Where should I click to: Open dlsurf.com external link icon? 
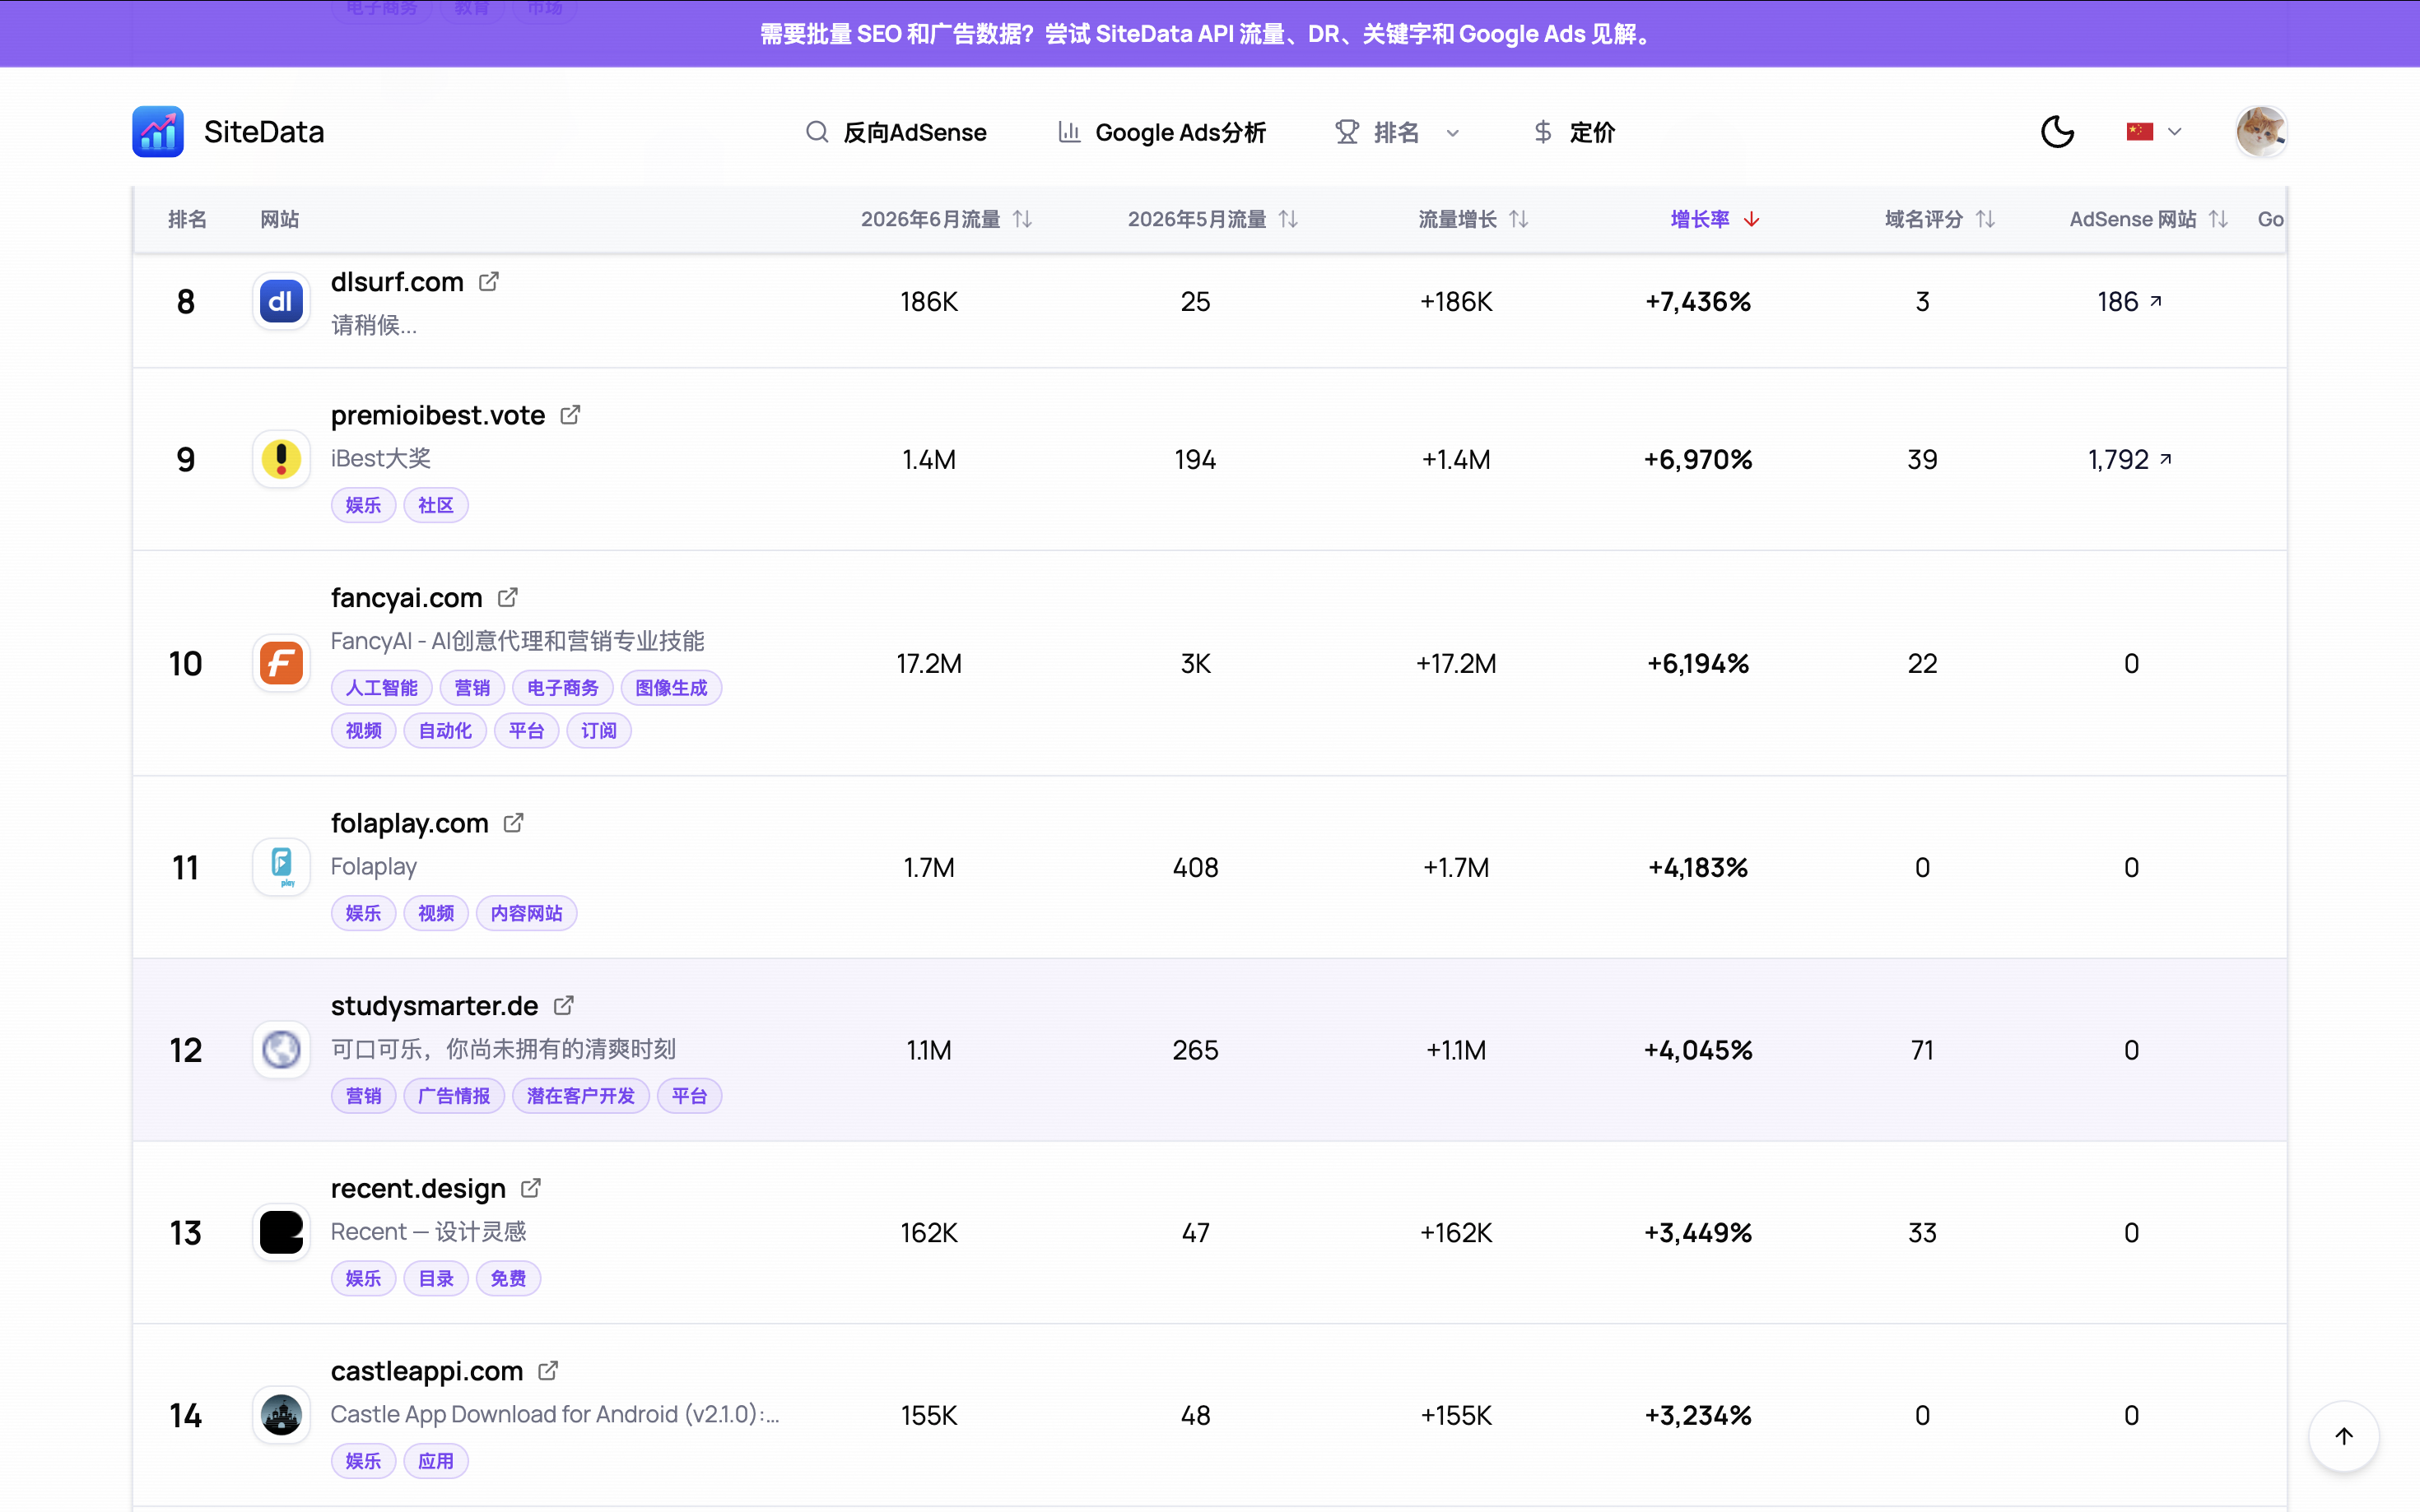[488, 282]
